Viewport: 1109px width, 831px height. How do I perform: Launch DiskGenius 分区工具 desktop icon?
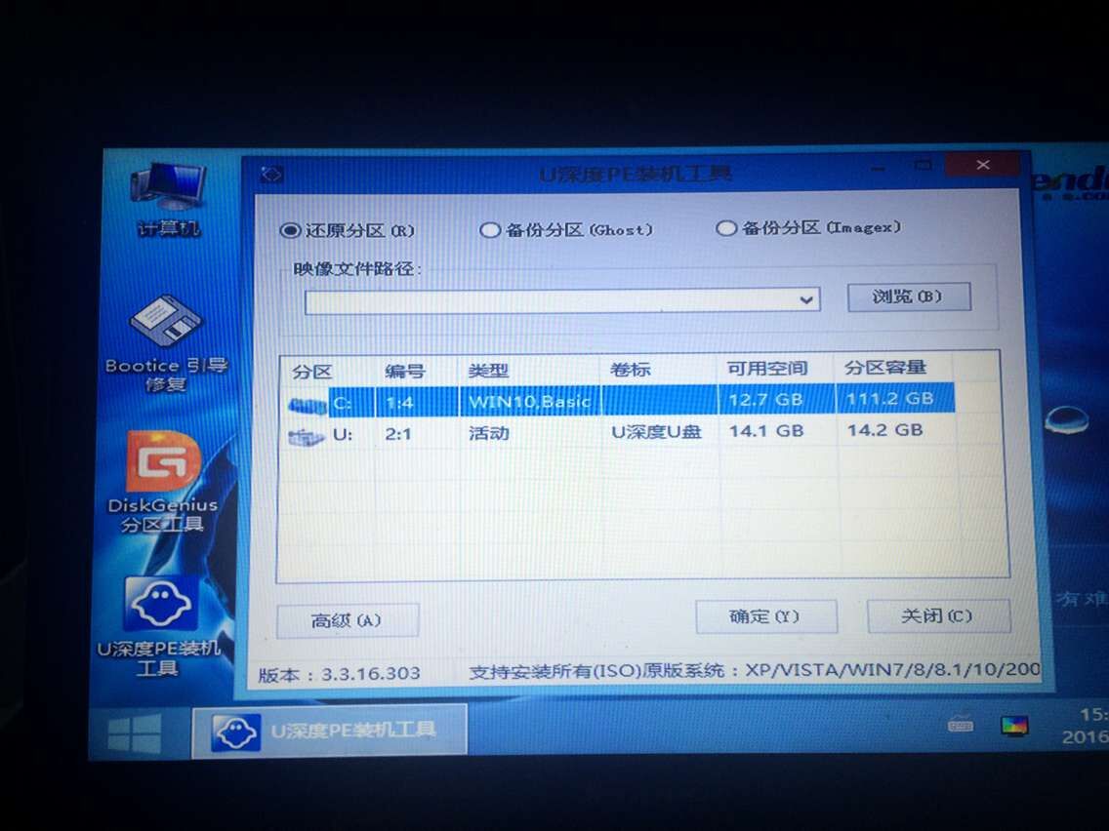(x=163, y=483)
